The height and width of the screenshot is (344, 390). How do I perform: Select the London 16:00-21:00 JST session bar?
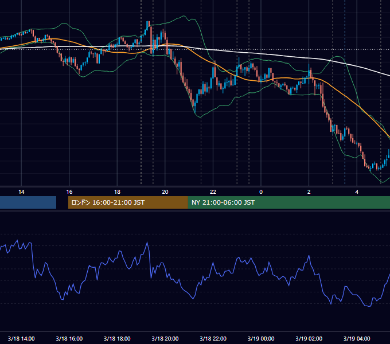pyautogui.click(x=128, y=202)
